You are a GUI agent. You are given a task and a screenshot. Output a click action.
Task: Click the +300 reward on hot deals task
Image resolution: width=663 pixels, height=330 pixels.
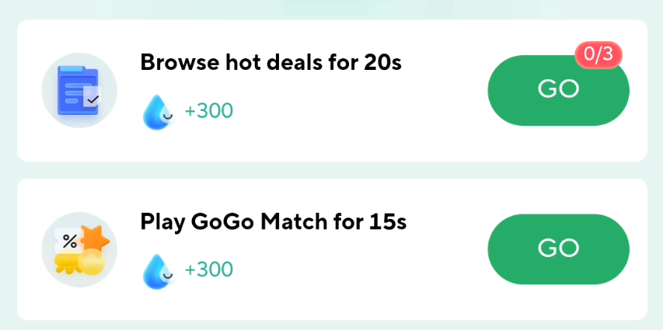pyautogui.click(x=208, y=111)
